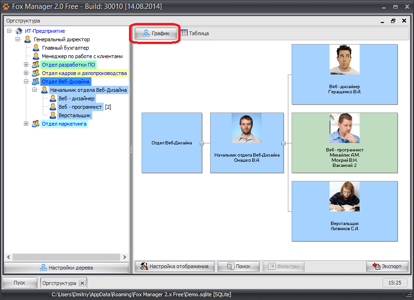Open the Пуск start menu
Viewport: 414px width, 300px height.
click(x=20, y=283)
